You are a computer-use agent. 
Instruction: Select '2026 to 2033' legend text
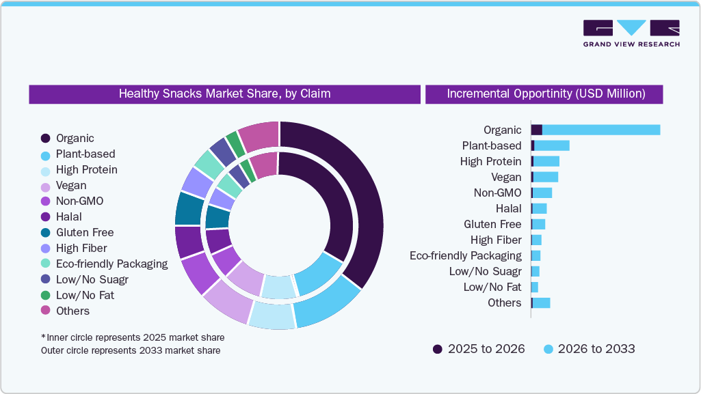pos(596,349)
